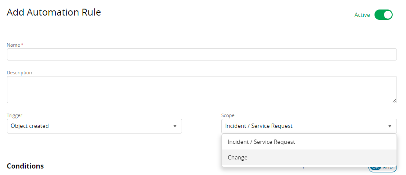Focus the Description text area
This screenshot has height=175, width=406.
tap(201, 90)
